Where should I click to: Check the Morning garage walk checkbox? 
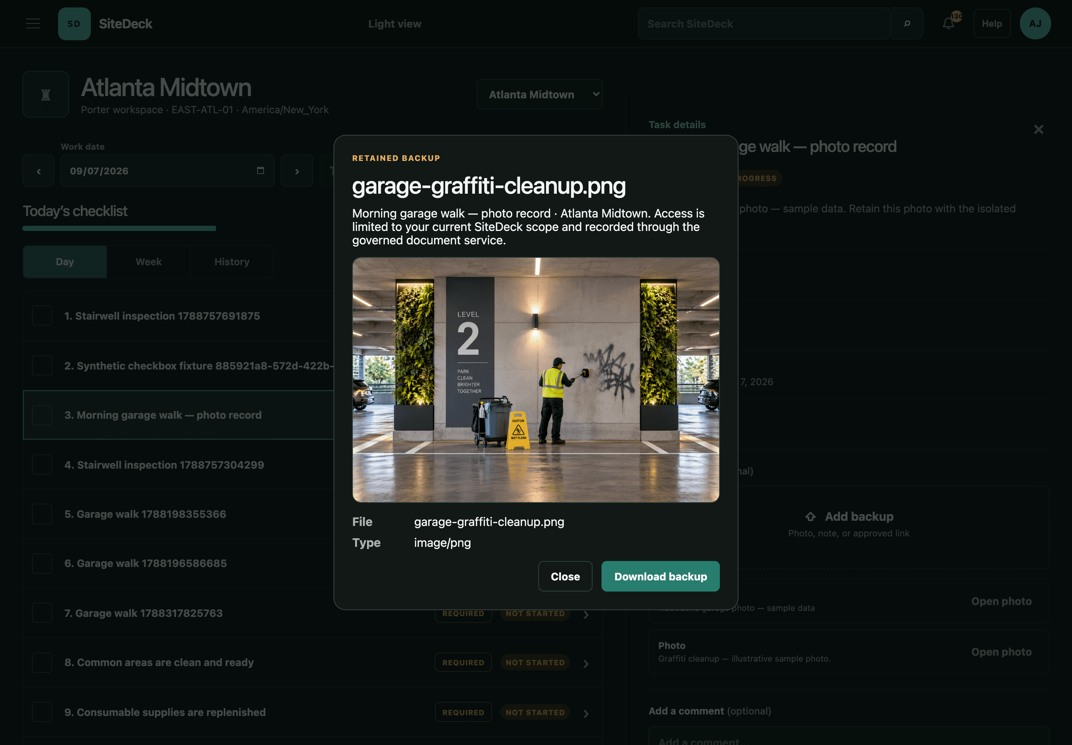[x=42, y=415]
